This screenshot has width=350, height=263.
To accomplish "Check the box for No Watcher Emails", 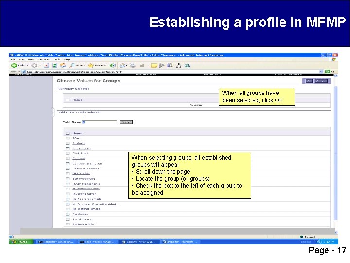I will [68, 209].
